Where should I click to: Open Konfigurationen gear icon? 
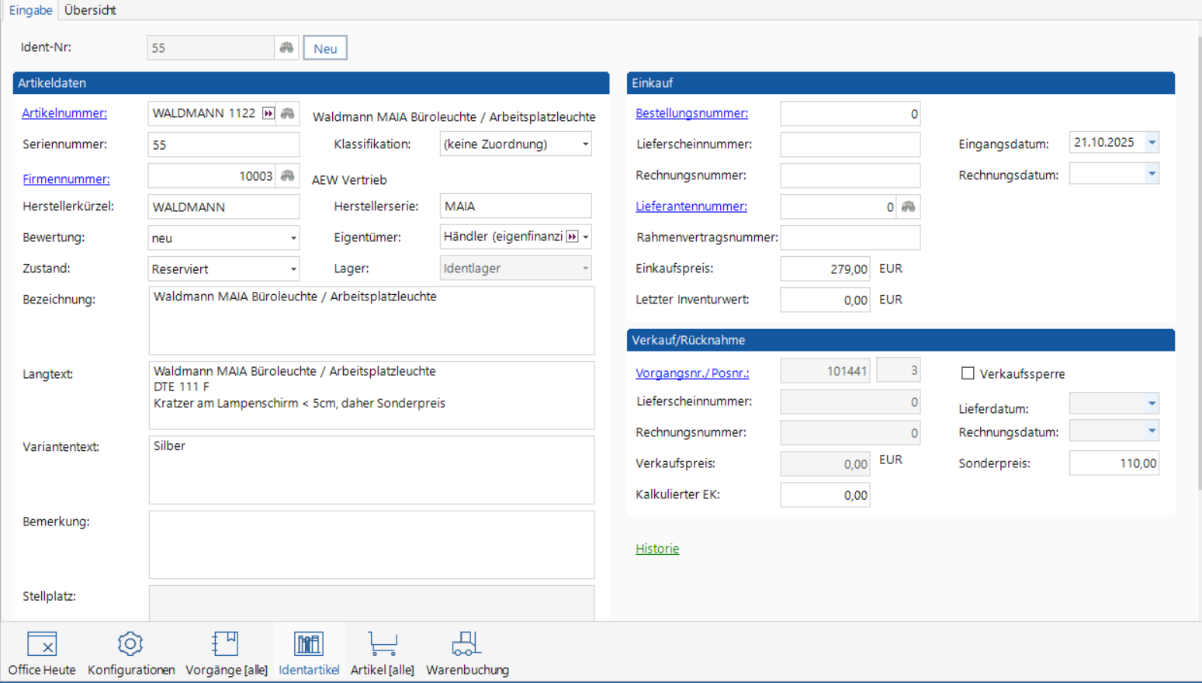click(130, 654)
